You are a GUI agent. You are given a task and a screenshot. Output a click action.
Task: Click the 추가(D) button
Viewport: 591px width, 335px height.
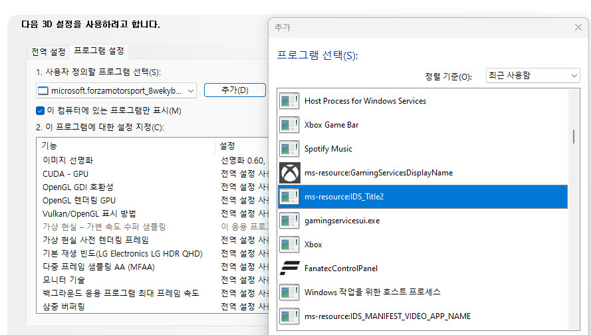(235, 90)
